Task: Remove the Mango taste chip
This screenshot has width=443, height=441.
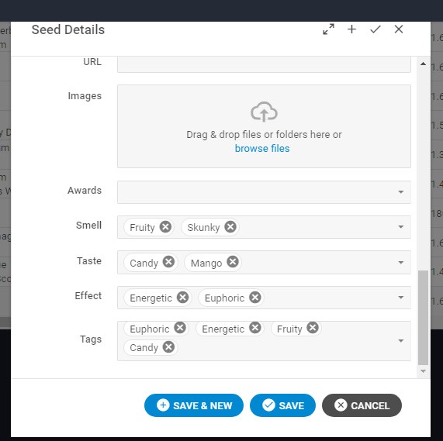Action: (233, 262)
